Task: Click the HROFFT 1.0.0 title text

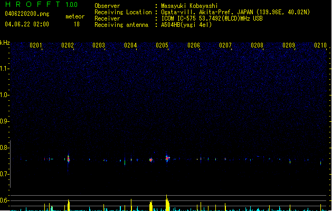Action: (42, 4)
